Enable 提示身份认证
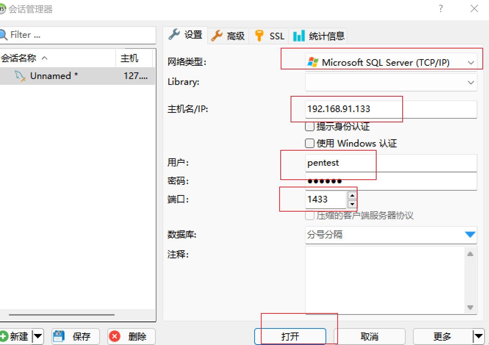This screenshot has height=345, width=489. pyautogui.click(x=309, y=126)
